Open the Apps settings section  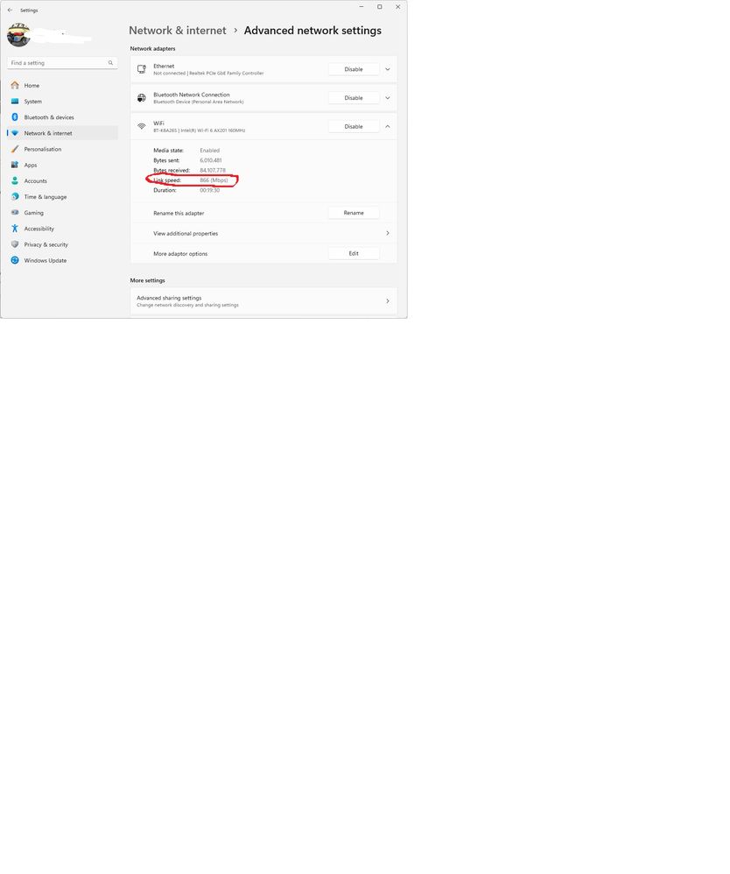point(31,165)
